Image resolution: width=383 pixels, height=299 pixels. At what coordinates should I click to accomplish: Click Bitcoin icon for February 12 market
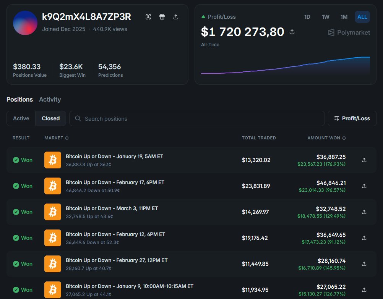[x=53, y=238]
